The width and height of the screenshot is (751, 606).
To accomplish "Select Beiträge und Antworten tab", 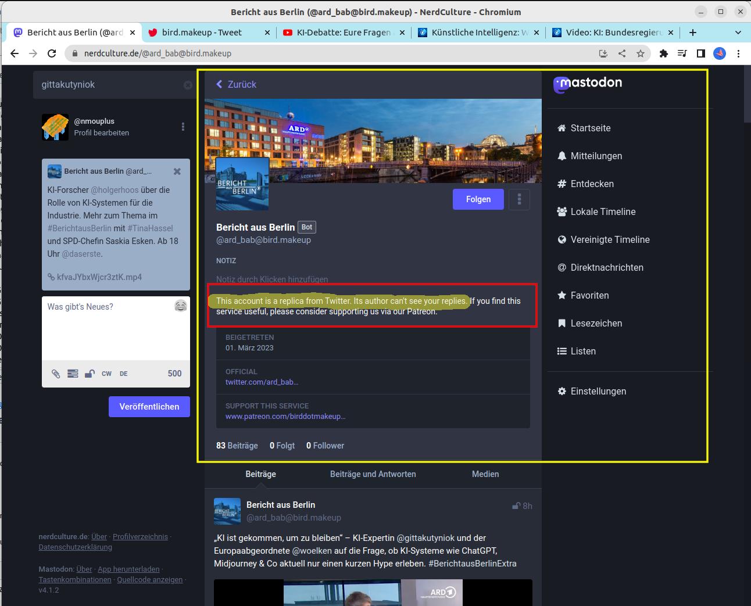I will tap(373, 474).
